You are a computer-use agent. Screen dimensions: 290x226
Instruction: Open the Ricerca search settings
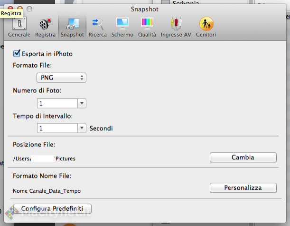[x=98, y=27]
